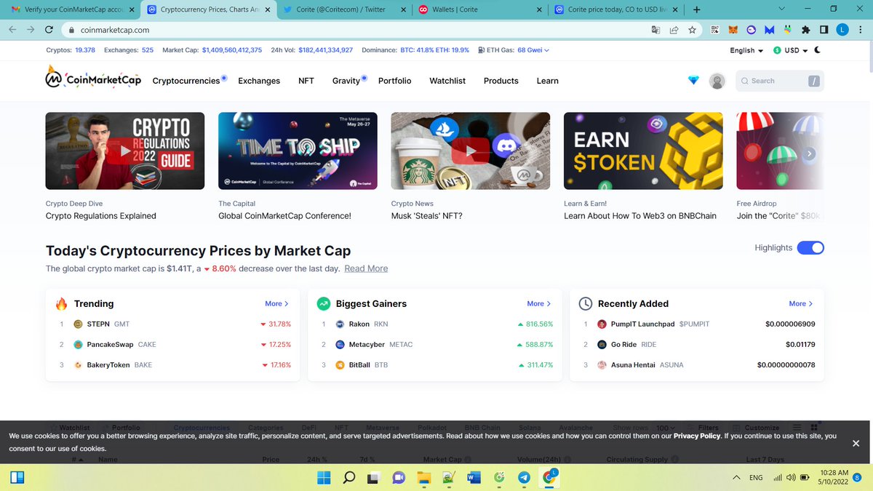Show hidden system tray icons
Image resolution: width=873 pixels, height=491 pixels.
coord(736,478)
